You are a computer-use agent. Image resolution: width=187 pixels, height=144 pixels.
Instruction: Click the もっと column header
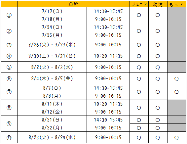coord(177,4)
